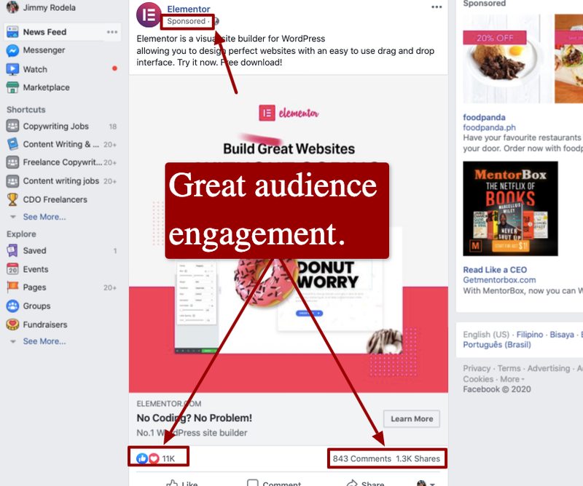Switch language to Português (Brasil)
Viewport: 583px width, 486px height.
pos(497,345)
